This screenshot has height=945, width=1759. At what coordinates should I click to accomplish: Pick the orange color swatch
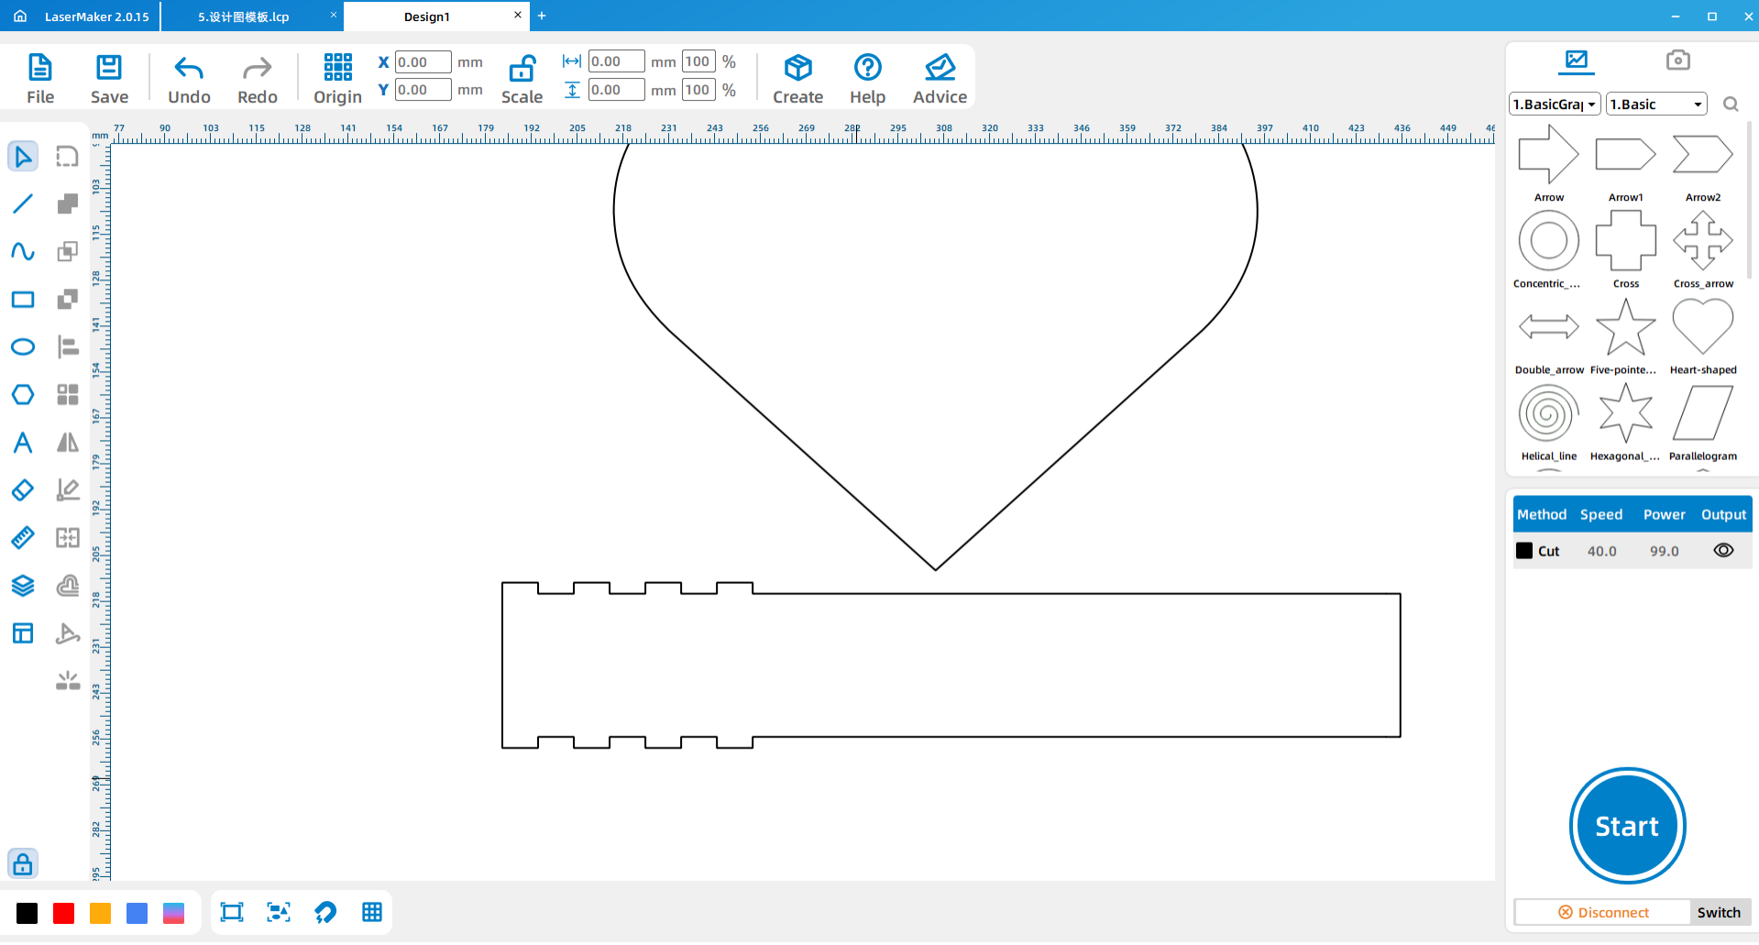tap(101, 913)
